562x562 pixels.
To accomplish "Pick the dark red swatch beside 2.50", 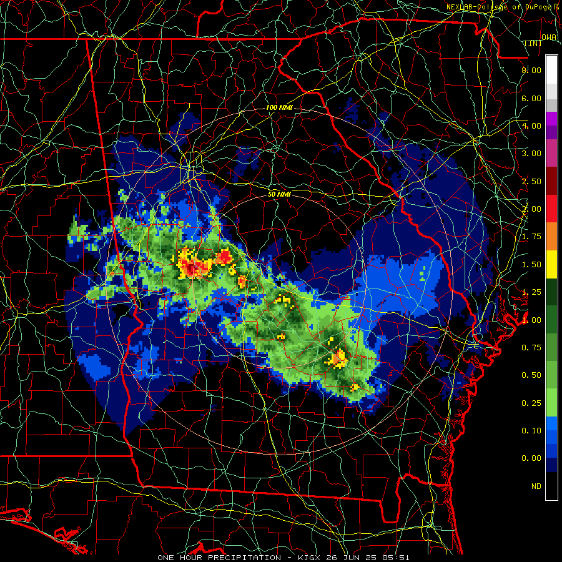I will [x=551, y=181].
